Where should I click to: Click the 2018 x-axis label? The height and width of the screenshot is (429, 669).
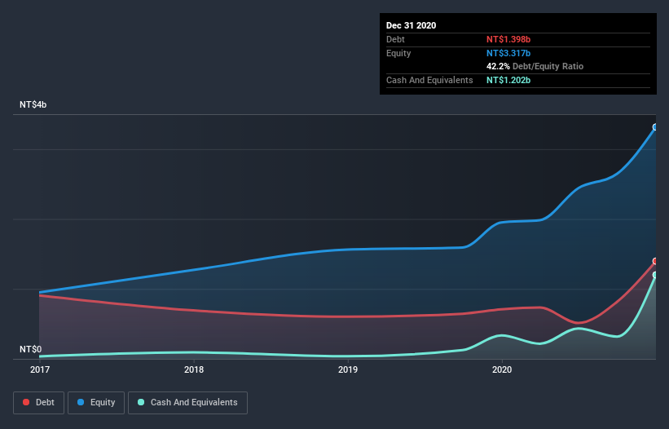click(194, 369)
